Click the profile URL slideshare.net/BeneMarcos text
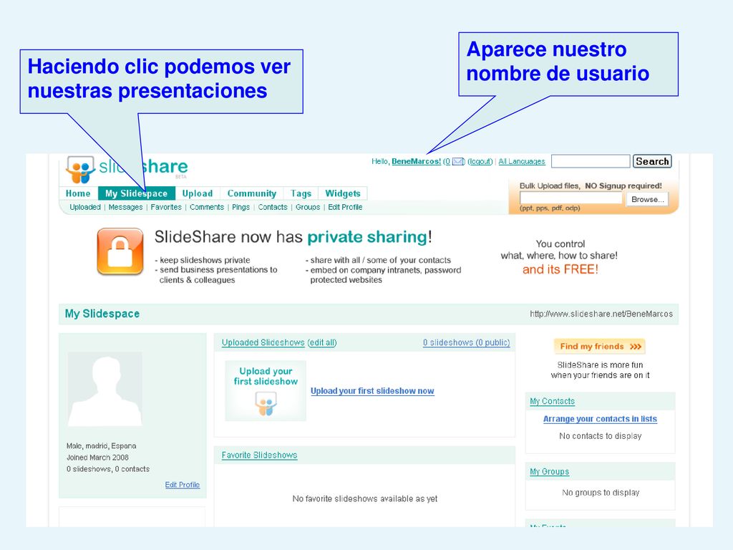The height and width of the screenshot is (550, 733). point(601,314)
